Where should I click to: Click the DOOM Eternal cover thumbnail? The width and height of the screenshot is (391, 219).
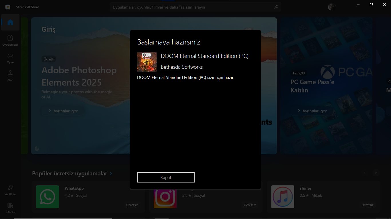[147, 62]
